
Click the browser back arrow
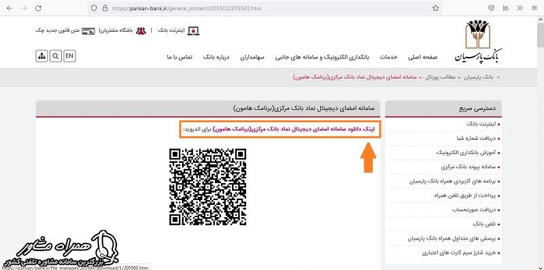[x=10, y=8]
